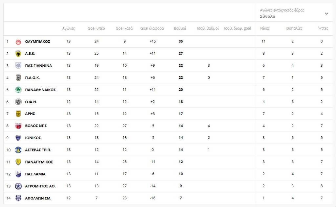Viewport: 336px width, 207px height.
Task: Click the Ιωνικός blue shield logo
Action: coord(18,138)
